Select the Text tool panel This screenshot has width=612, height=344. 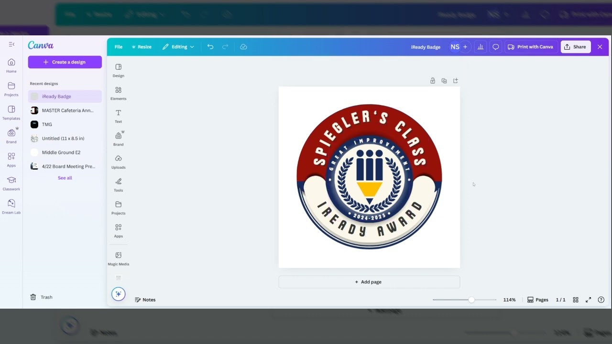click(x=119, y=116)
